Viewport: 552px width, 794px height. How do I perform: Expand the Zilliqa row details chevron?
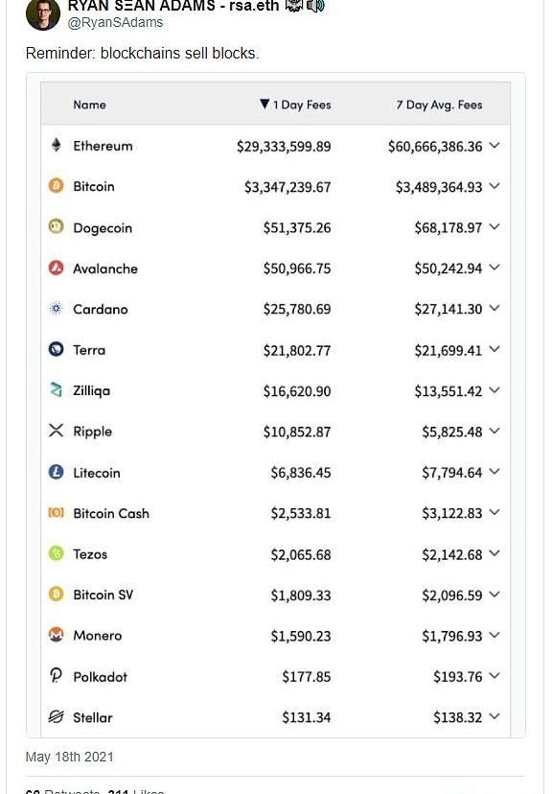click(494, 390)
